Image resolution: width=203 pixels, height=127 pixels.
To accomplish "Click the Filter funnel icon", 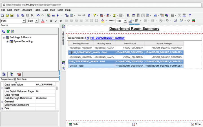I will 94,15.
